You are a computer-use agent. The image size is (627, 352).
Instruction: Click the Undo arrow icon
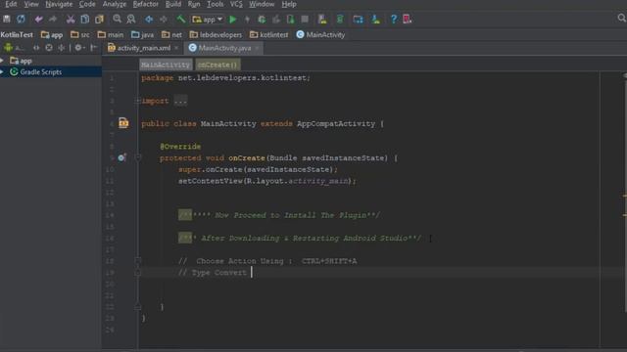tap(38, 19)
